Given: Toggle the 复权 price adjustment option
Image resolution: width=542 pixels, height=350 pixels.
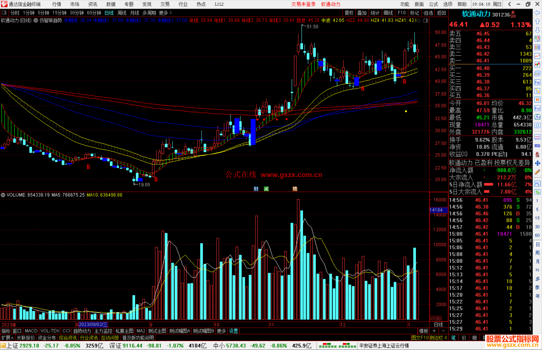Looking at the screenshot, I should point(349,13).
